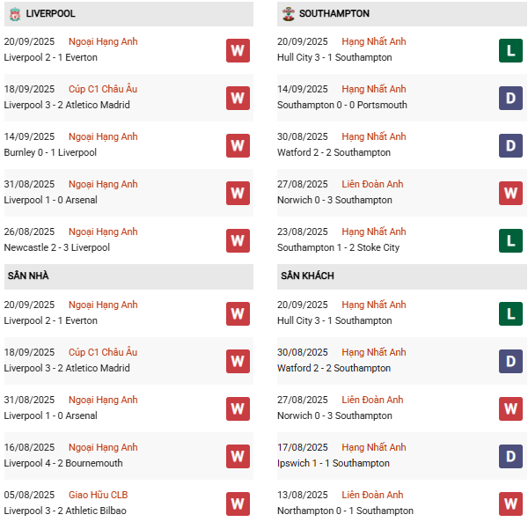The image size is (528, 522).
Task: Open Liên Đoàn Anh link dated 27/08/2025 in top Southampton list
Action: tap(372, 184)
